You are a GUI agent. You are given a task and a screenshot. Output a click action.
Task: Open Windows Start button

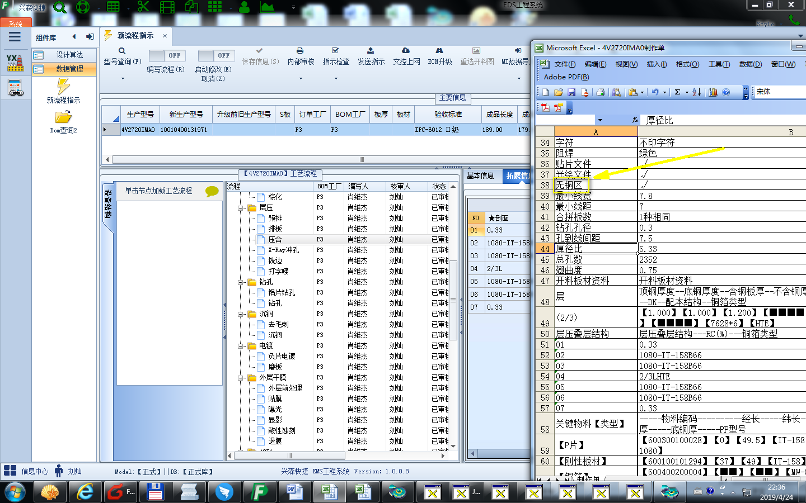(15, 492)
